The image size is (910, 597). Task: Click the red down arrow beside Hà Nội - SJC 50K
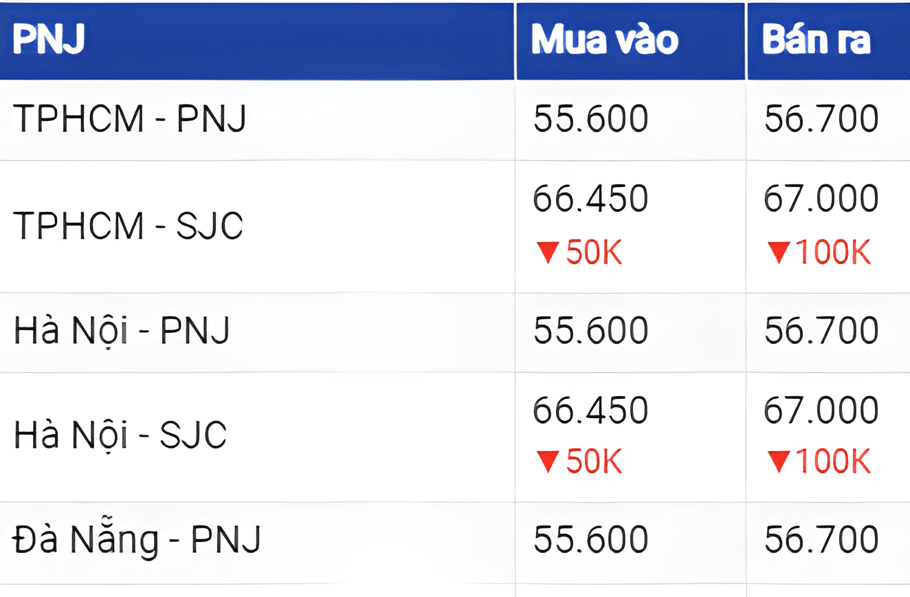[x=548, y=462]
